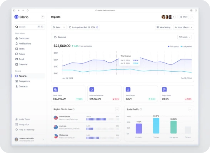Click the Reply Rate card icon
The width and height of the screenshot is (210, 153).
164,89
